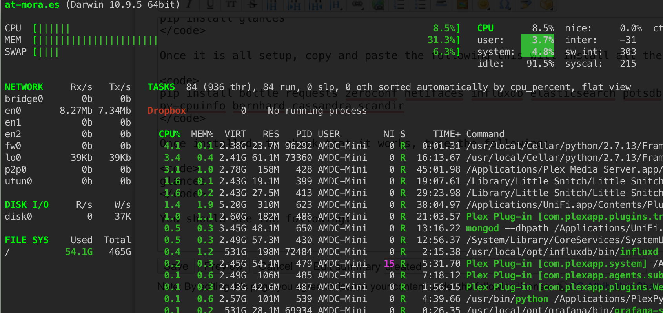Click the Dropbox monitored process label

[x=167, y=111]
